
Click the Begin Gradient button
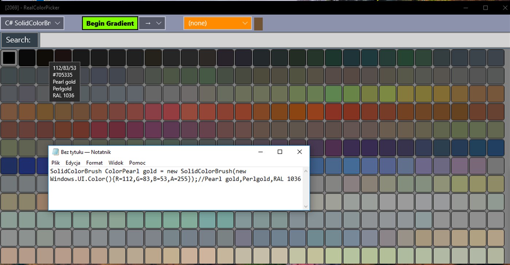110,23
